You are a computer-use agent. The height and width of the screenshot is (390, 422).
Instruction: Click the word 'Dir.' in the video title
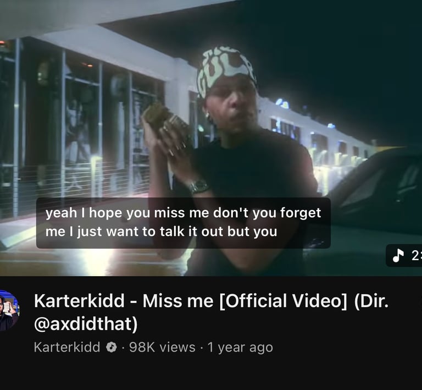click(x=371, y=301)
